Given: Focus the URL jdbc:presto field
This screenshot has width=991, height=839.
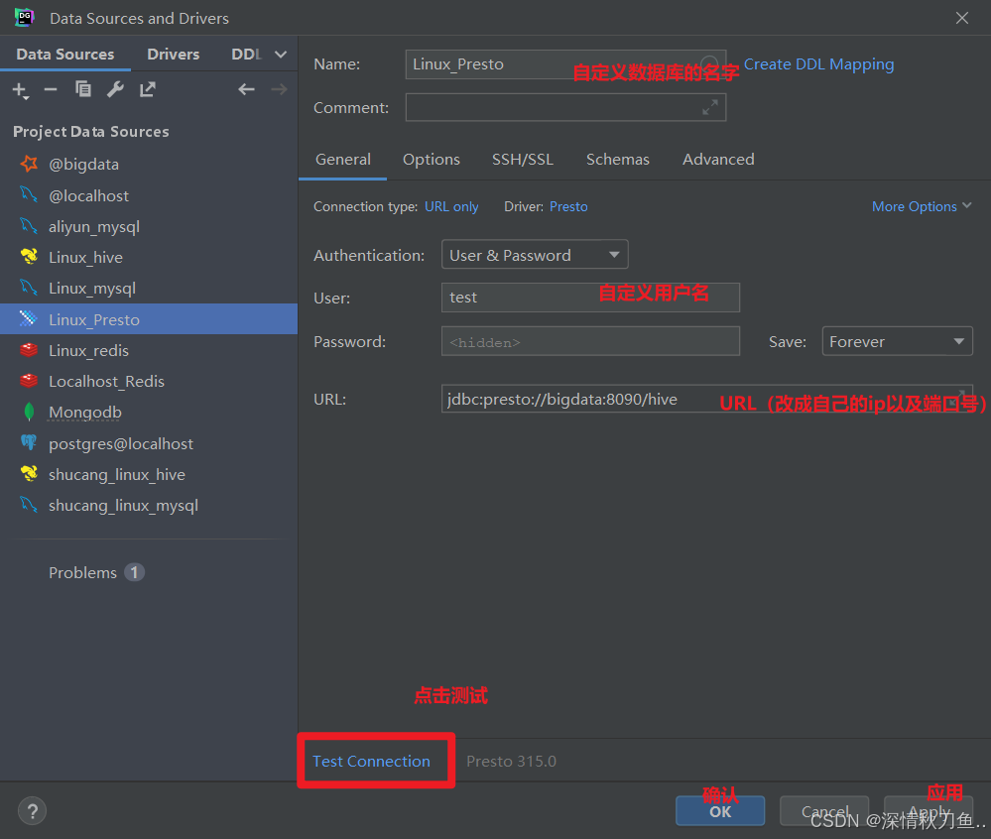Looking at the screenshot, I should click(706, 399).
